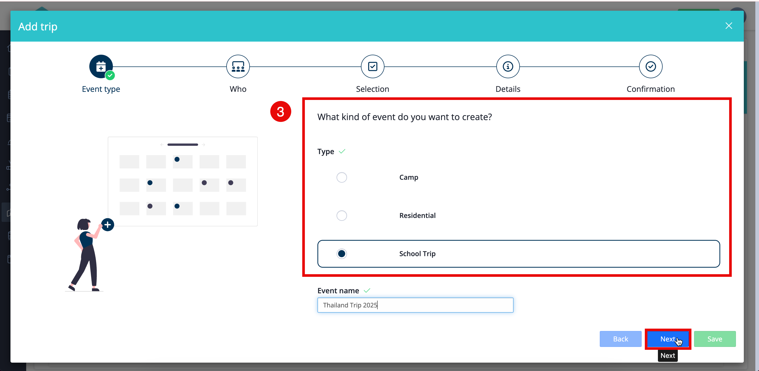This screenshot has width=759, height=371.
Task: Click the Details step label
Action: 508,89
